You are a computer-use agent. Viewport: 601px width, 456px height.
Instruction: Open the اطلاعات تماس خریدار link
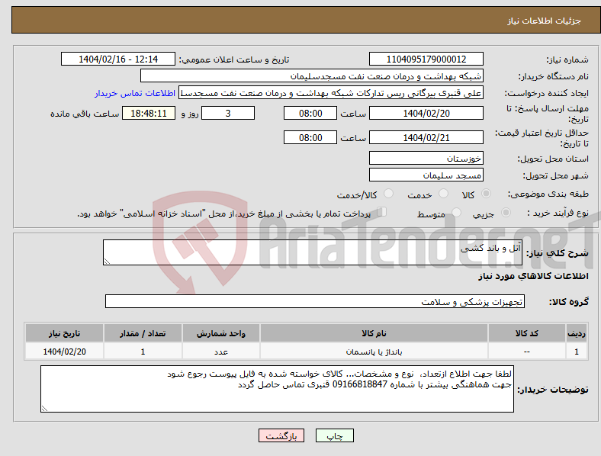[135, 93]
